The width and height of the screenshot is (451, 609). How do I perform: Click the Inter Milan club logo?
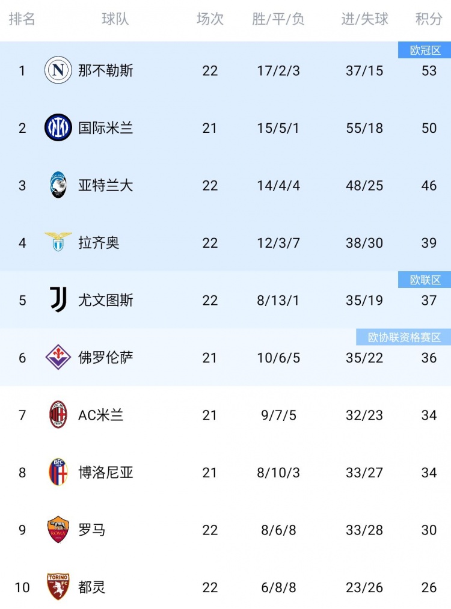[x=58, y=127]
